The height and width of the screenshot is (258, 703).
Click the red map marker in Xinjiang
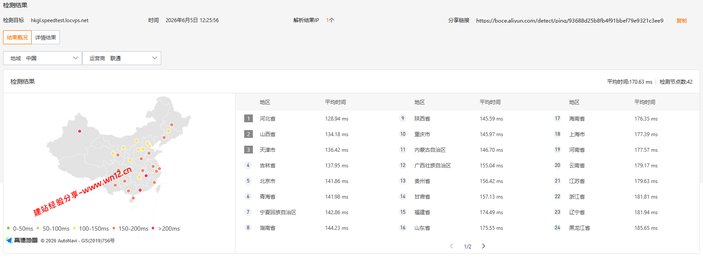tap(80, 131)
